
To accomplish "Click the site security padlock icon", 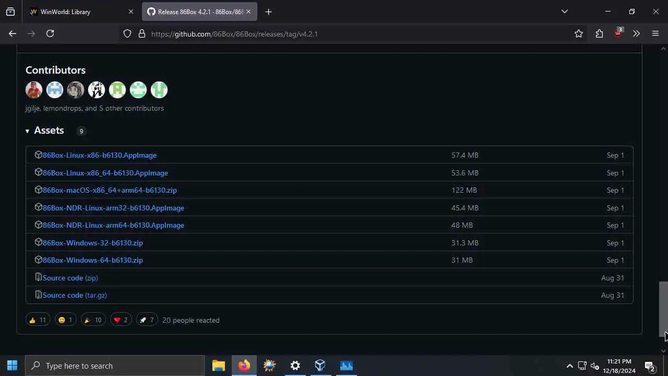I will tap(141, 34).
